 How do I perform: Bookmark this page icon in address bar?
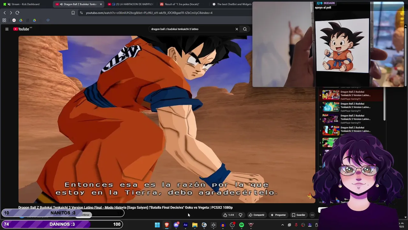pos(73,13)
